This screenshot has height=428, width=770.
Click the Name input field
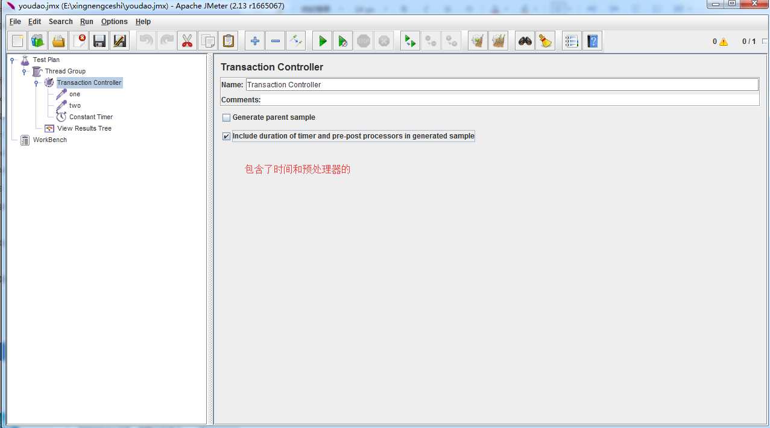tap(502, 85)
